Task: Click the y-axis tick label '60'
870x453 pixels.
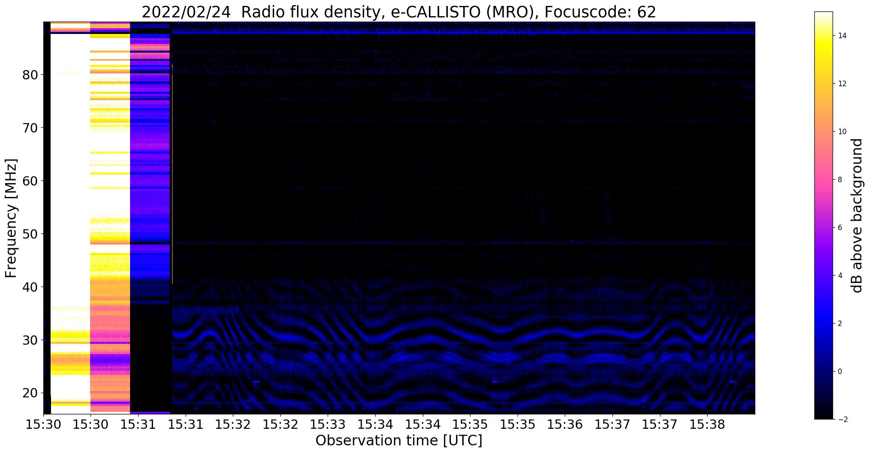Action: [x=30, y=181]
